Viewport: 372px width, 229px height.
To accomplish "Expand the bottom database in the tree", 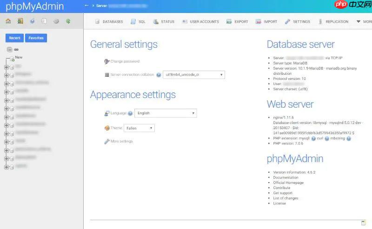I will 7,167.
